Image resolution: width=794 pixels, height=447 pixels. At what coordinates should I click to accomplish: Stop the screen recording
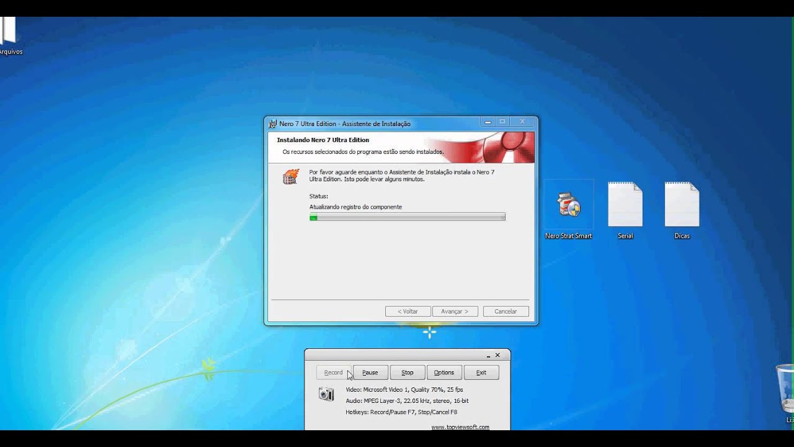(x=408, y=372)
